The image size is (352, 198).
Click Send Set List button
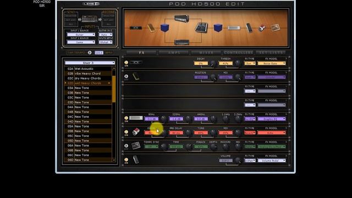pos(71,20)
